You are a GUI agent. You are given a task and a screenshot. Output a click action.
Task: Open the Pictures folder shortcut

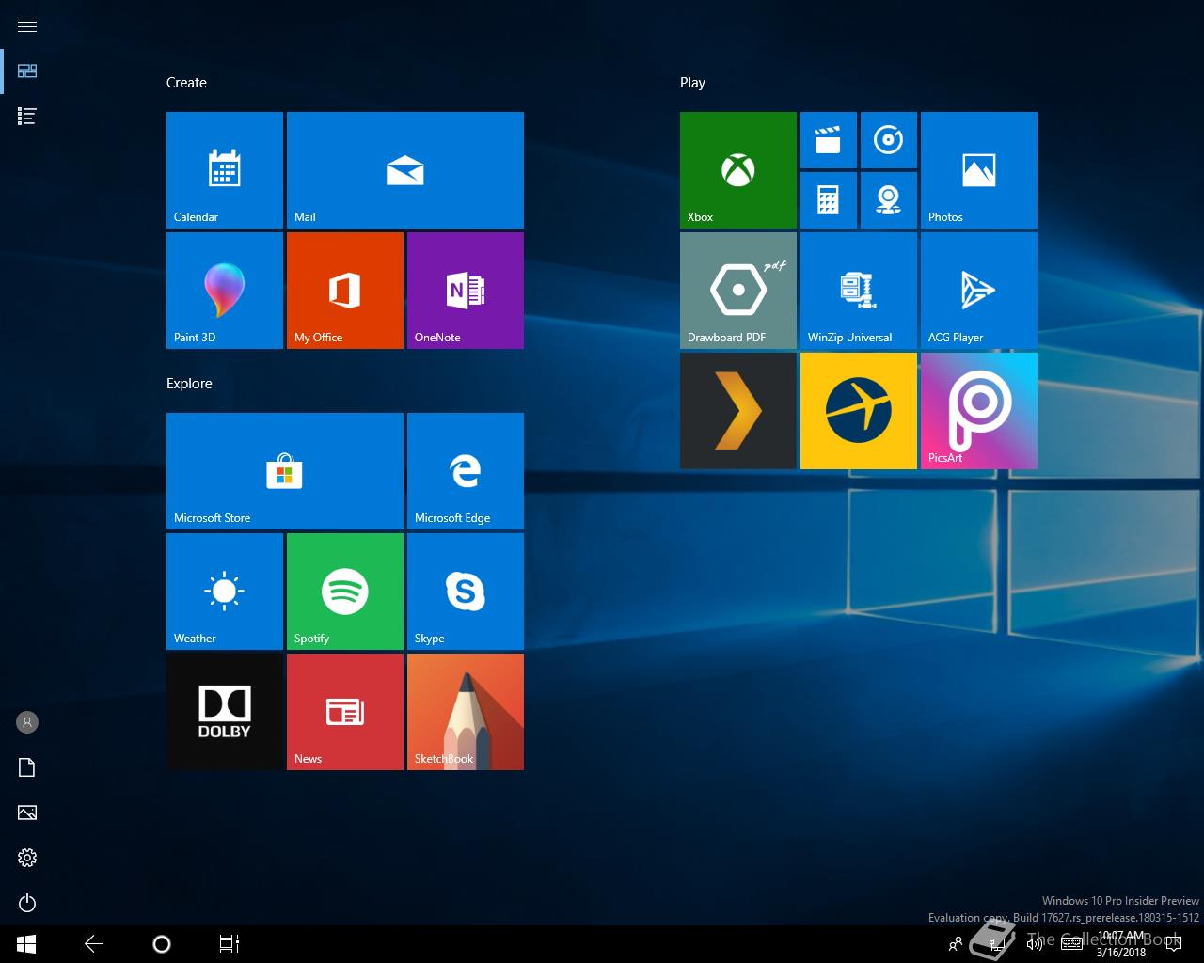pos(27,813)
